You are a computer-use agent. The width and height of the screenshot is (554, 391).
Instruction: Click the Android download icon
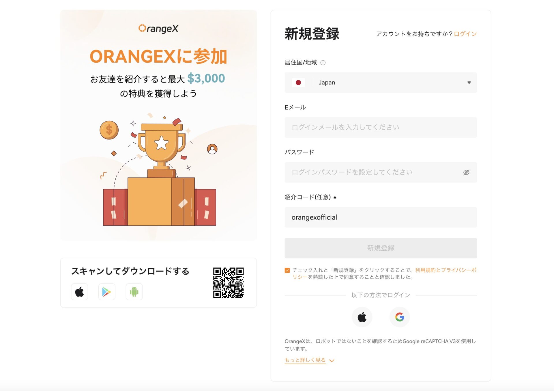pyautogui.click(x=134, y=292)
